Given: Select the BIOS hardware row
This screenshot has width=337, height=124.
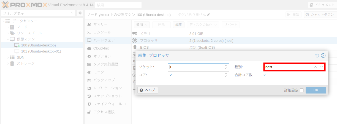Looking at the screenshot, I should 234,47.
